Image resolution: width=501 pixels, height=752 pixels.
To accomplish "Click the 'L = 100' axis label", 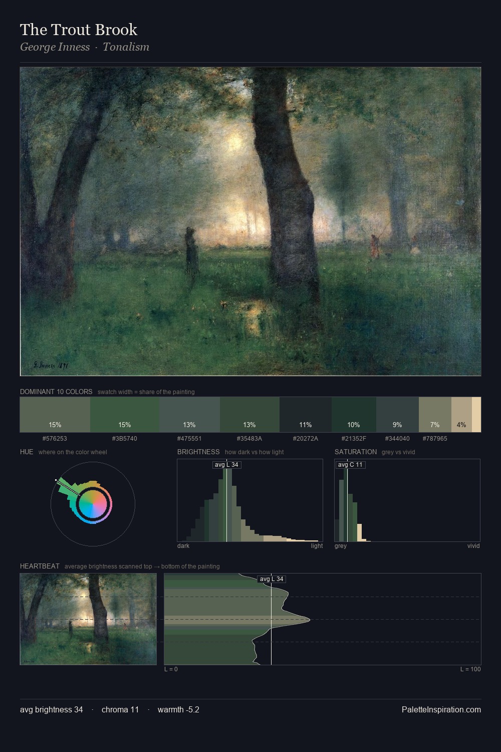I will tap(470, 669).
